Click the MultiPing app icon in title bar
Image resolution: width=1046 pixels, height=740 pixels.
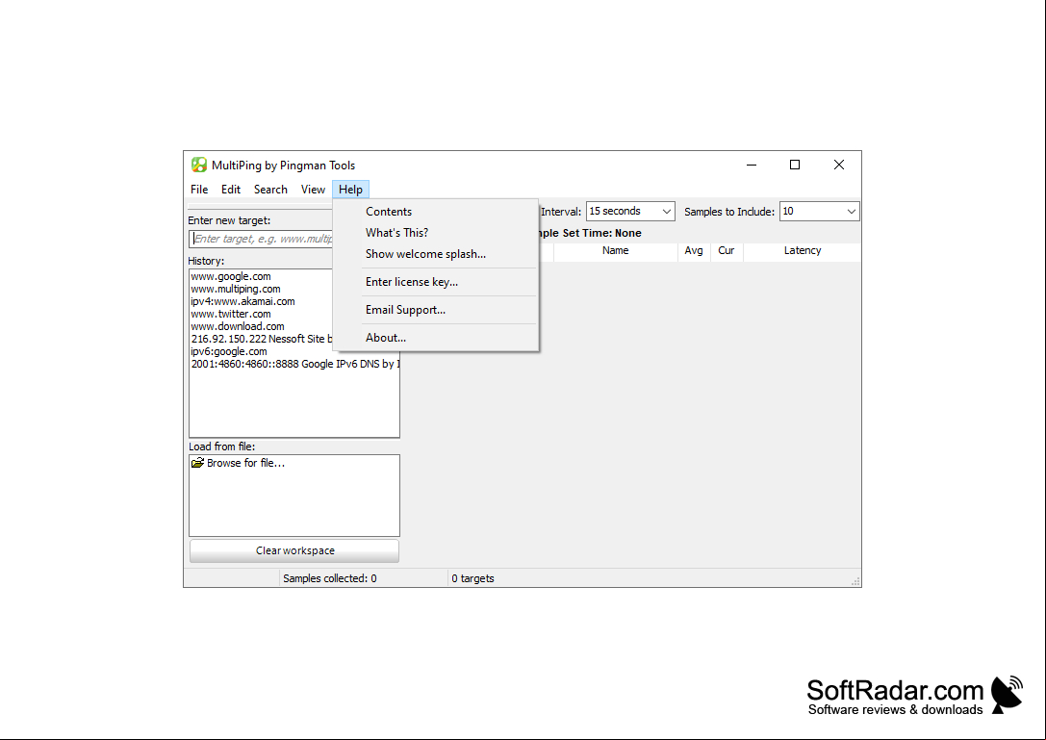[x=199, y=165]
